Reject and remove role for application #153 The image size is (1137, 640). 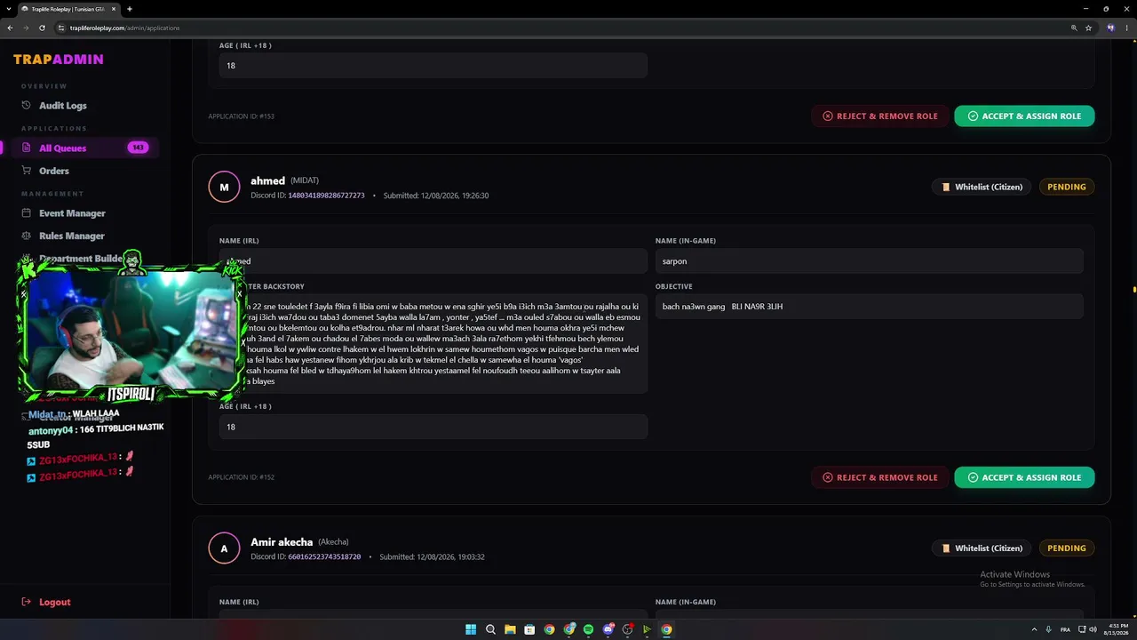879,116
